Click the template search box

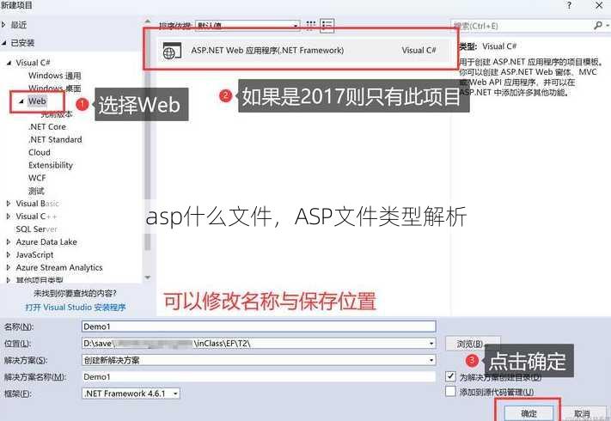522,26
